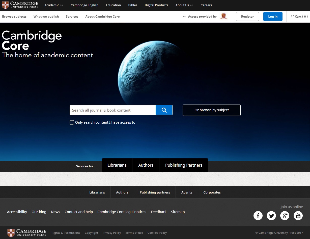Expand the About Us dropdown menu
The width and height of the screenshot is (310, 239).
184,5
